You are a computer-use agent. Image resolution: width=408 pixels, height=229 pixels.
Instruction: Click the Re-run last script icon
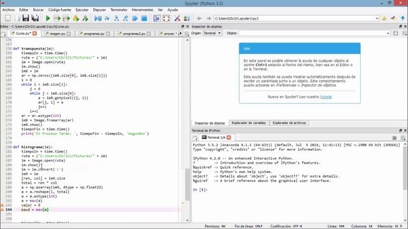(85, 18)
